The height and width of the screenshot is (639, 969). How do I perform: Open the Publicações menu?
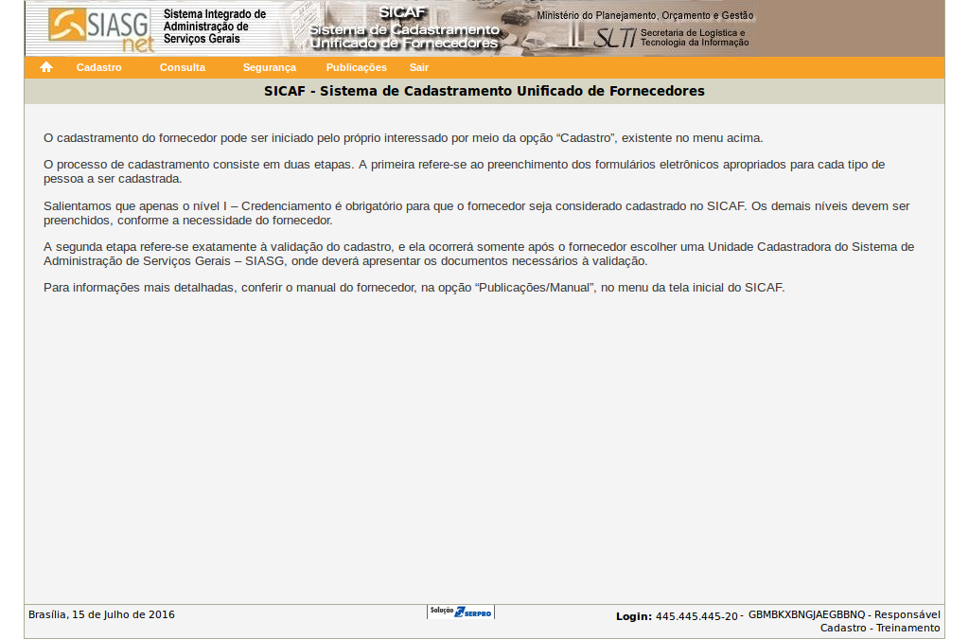point(357,67)
